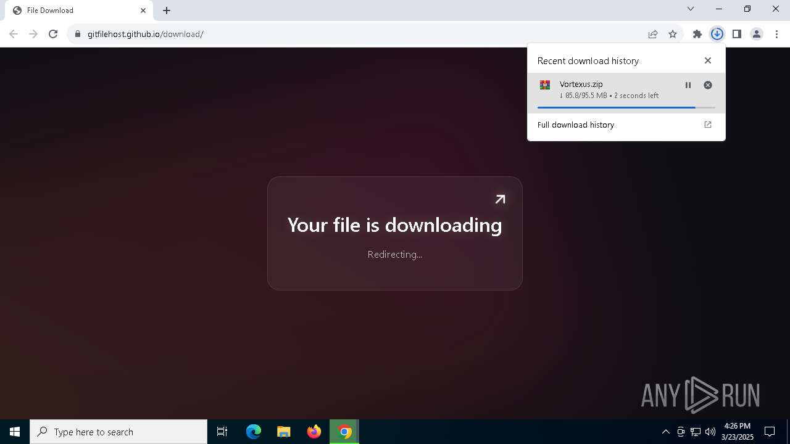This screenshot has width=790, height=444.
Task: Go forward to next page
Action: pos(33,34)
